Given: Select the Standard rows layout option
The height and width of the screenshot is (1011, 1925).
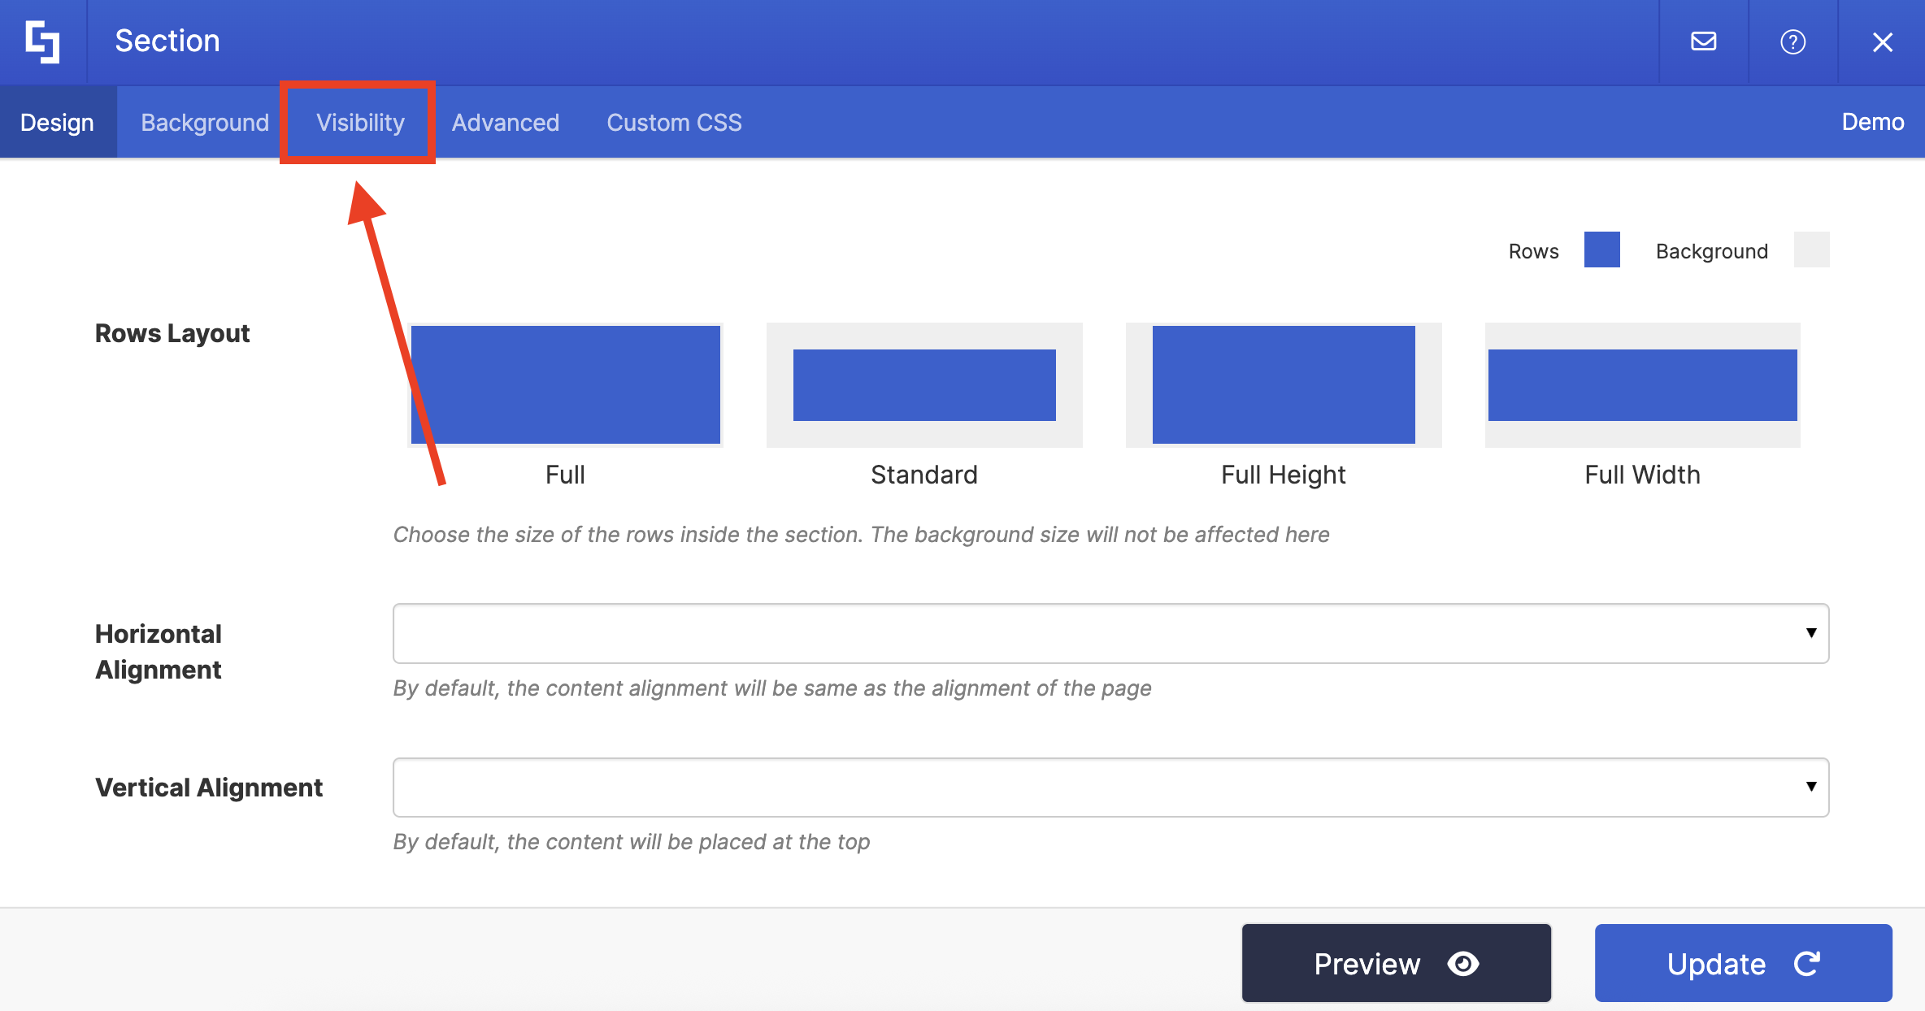Looking at the screenshot, I should click(x=924, y=385).
